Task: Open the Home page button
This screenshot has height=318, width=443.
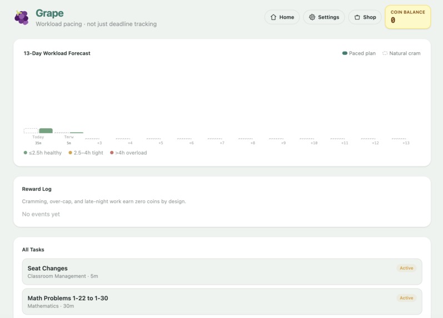Action: click(282, 17)
